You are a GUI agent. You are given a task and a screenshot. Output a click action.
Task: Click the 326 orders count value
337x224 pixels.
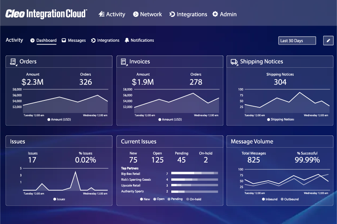point(86,82)
